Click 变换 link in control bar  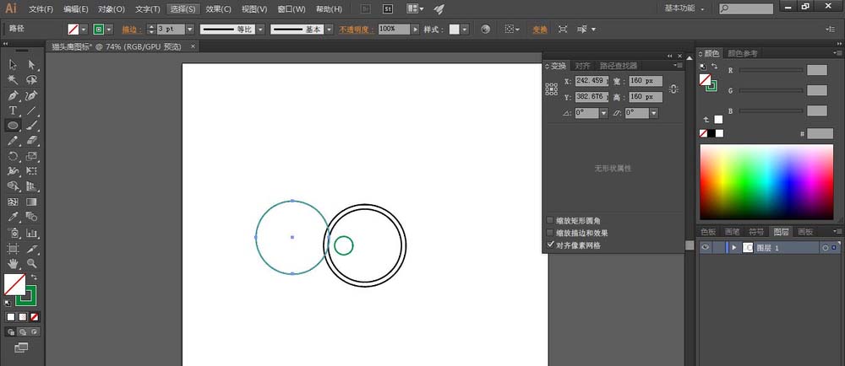click(x=539, y=30)
